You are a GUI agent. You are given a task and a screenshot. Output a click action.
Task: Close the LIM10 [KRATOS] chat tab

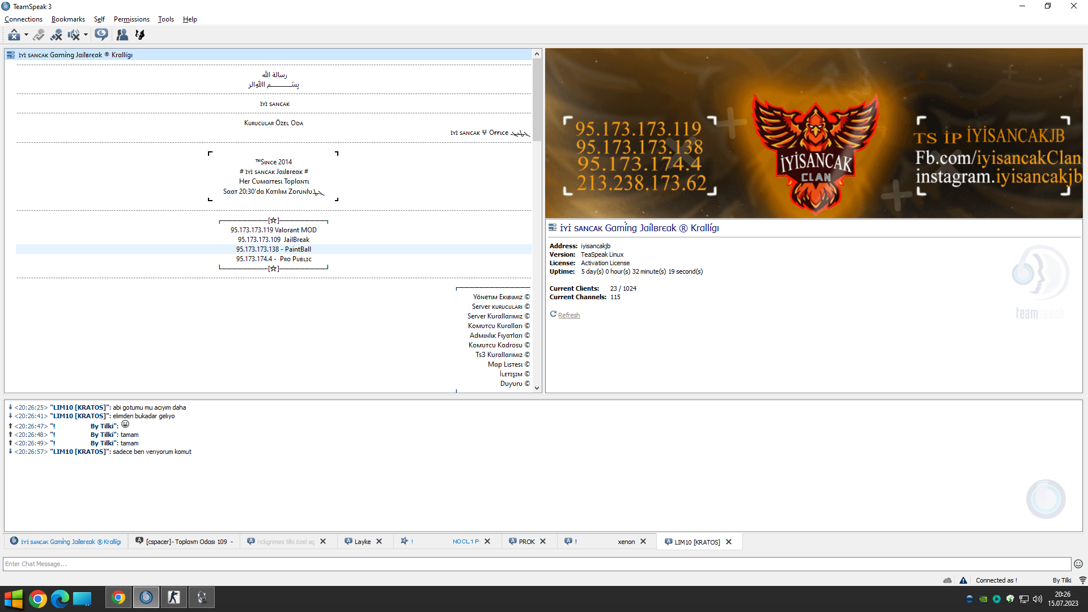[729, 542]
